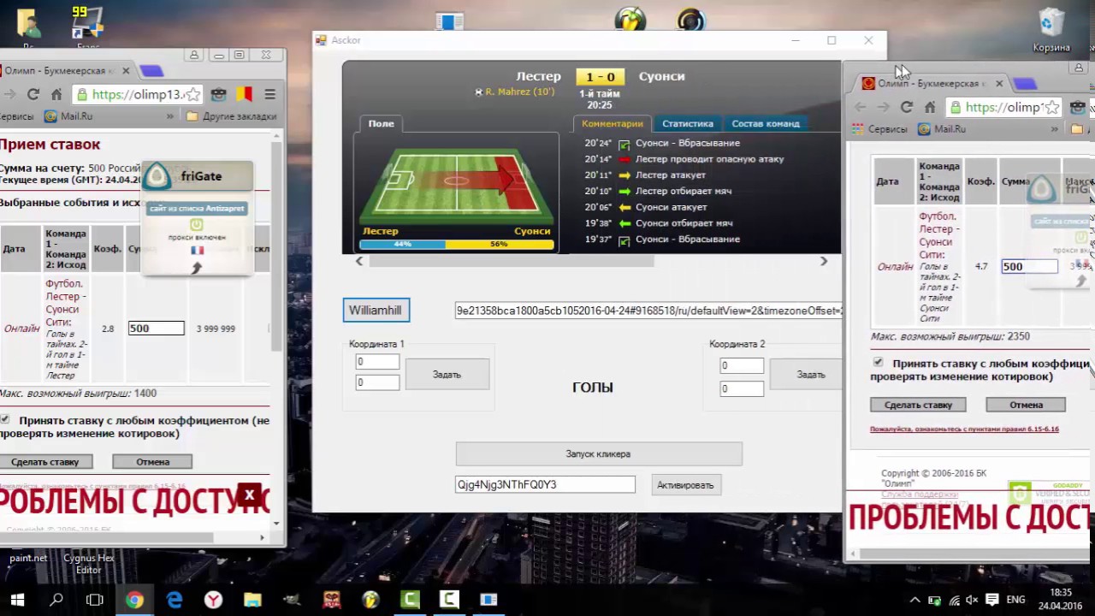Image resolution: width=1095 pixels, height=616 pixels.
Task: Open home page in left Olimp browser
Action: click(x=56, y=94)
